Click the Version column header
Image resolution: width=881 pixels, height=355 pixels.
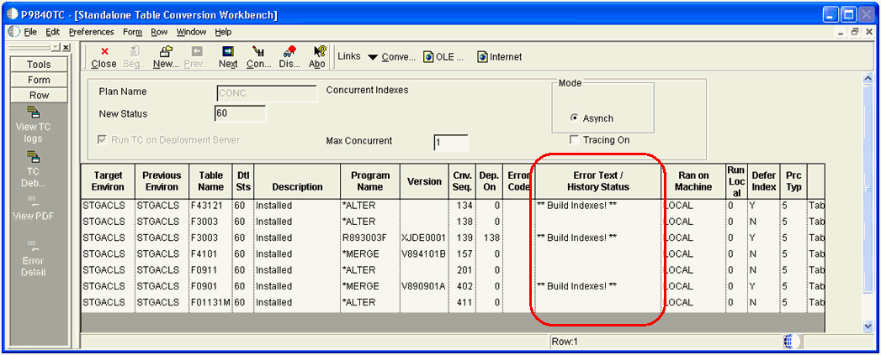click(424, 181)
